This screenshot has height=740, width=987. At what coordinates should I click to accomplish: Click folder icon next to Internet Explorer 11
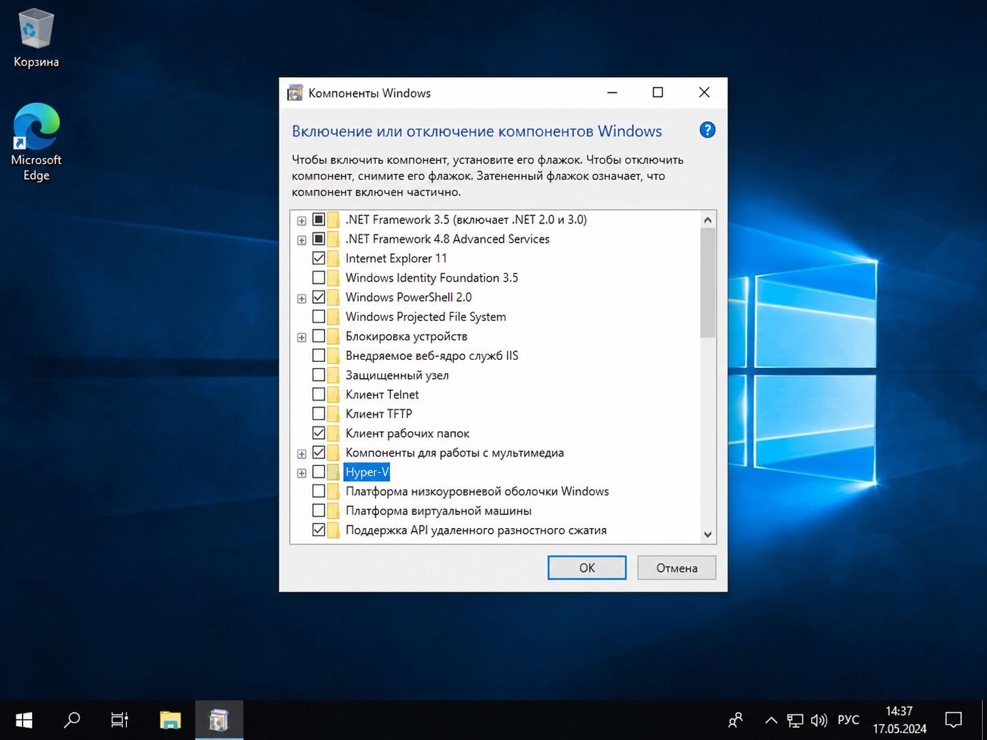[x=333, y=258]
